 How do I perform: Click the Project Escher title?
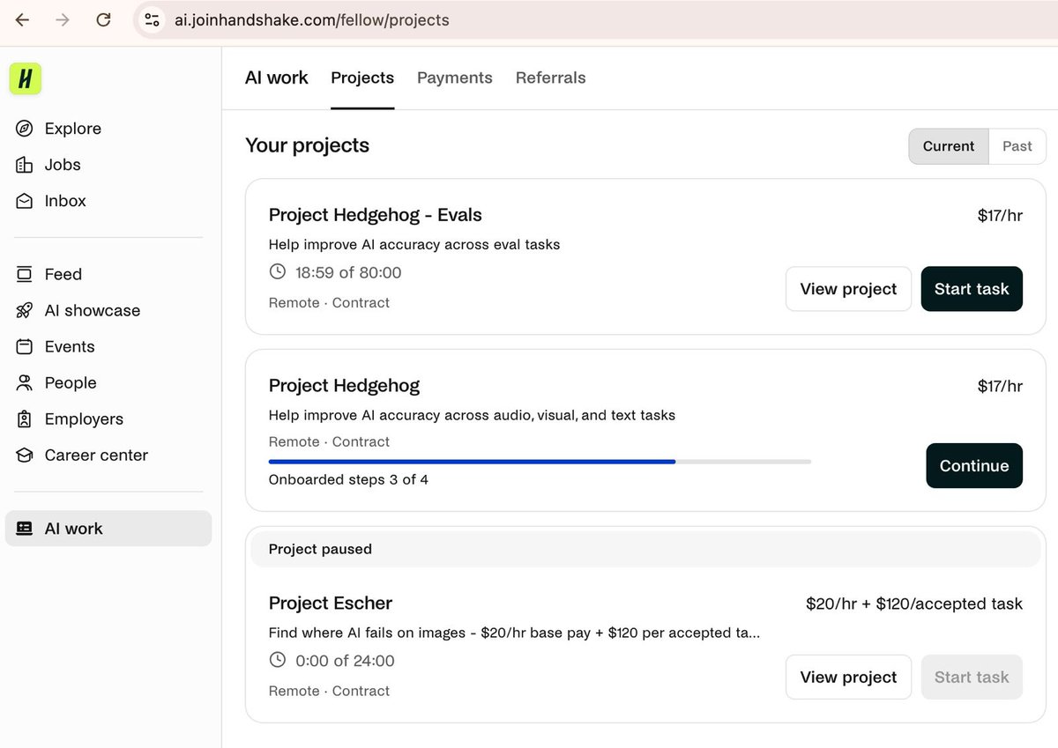[331, 604]
